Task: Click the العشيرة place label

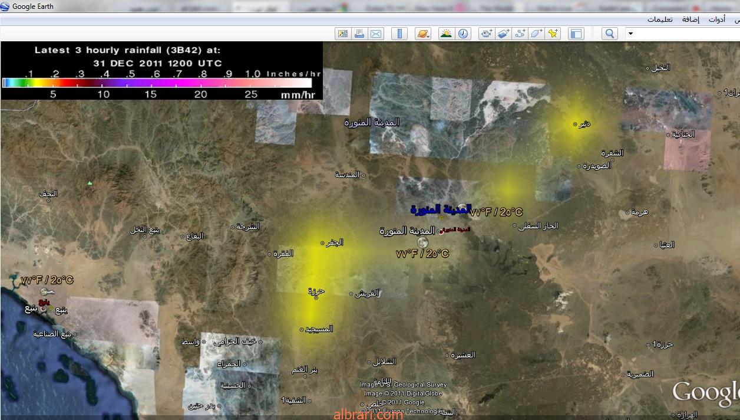Action: tap(463, 355)
